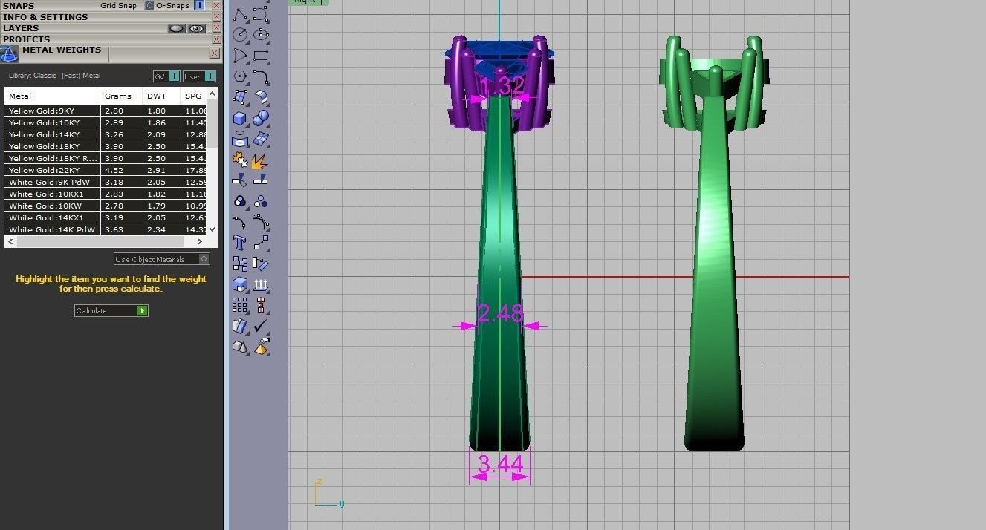Click the Layers oval material button

click(x=176, y=28)
